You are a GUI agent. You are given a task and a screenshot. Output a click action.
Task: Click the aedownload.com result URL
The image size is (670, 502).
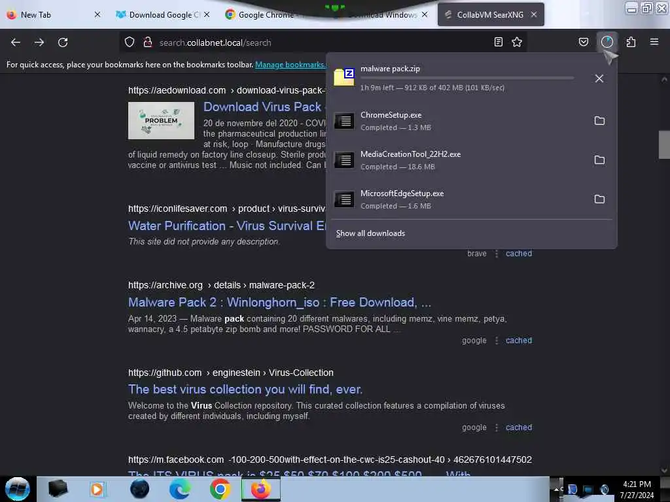[227, 90]
